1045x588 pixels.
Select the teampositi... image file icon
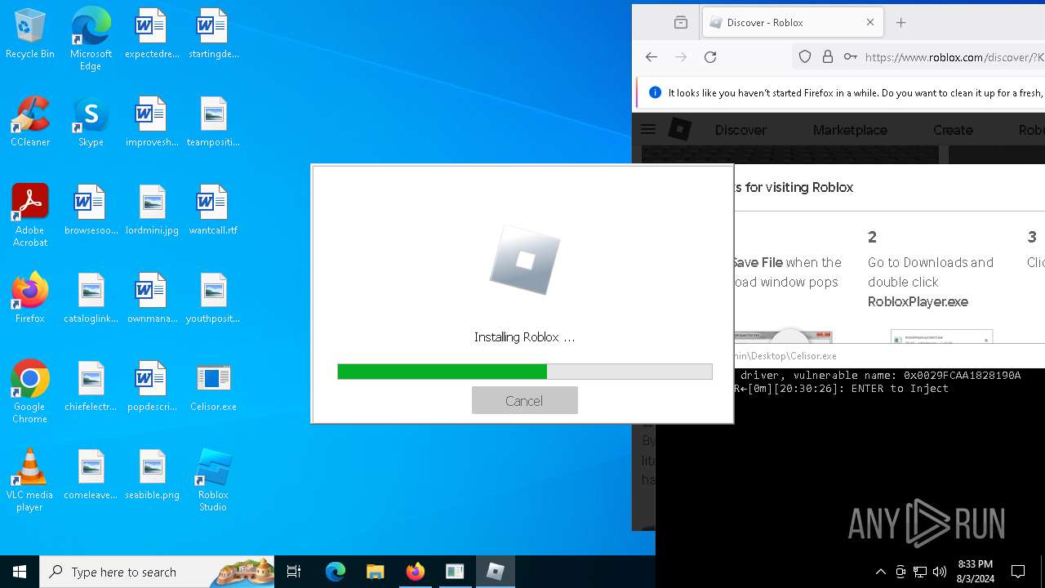click(x=213, y=122)
